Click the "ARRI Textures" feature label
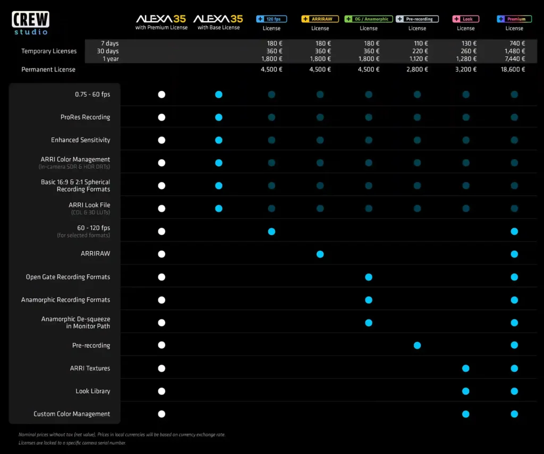544x454 pixels. [x=90, y=369]
